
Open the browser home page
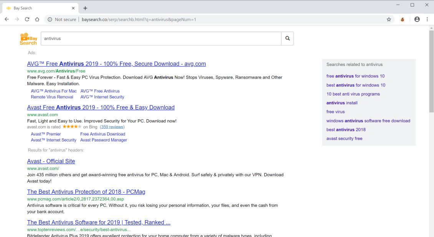point(37,19)
